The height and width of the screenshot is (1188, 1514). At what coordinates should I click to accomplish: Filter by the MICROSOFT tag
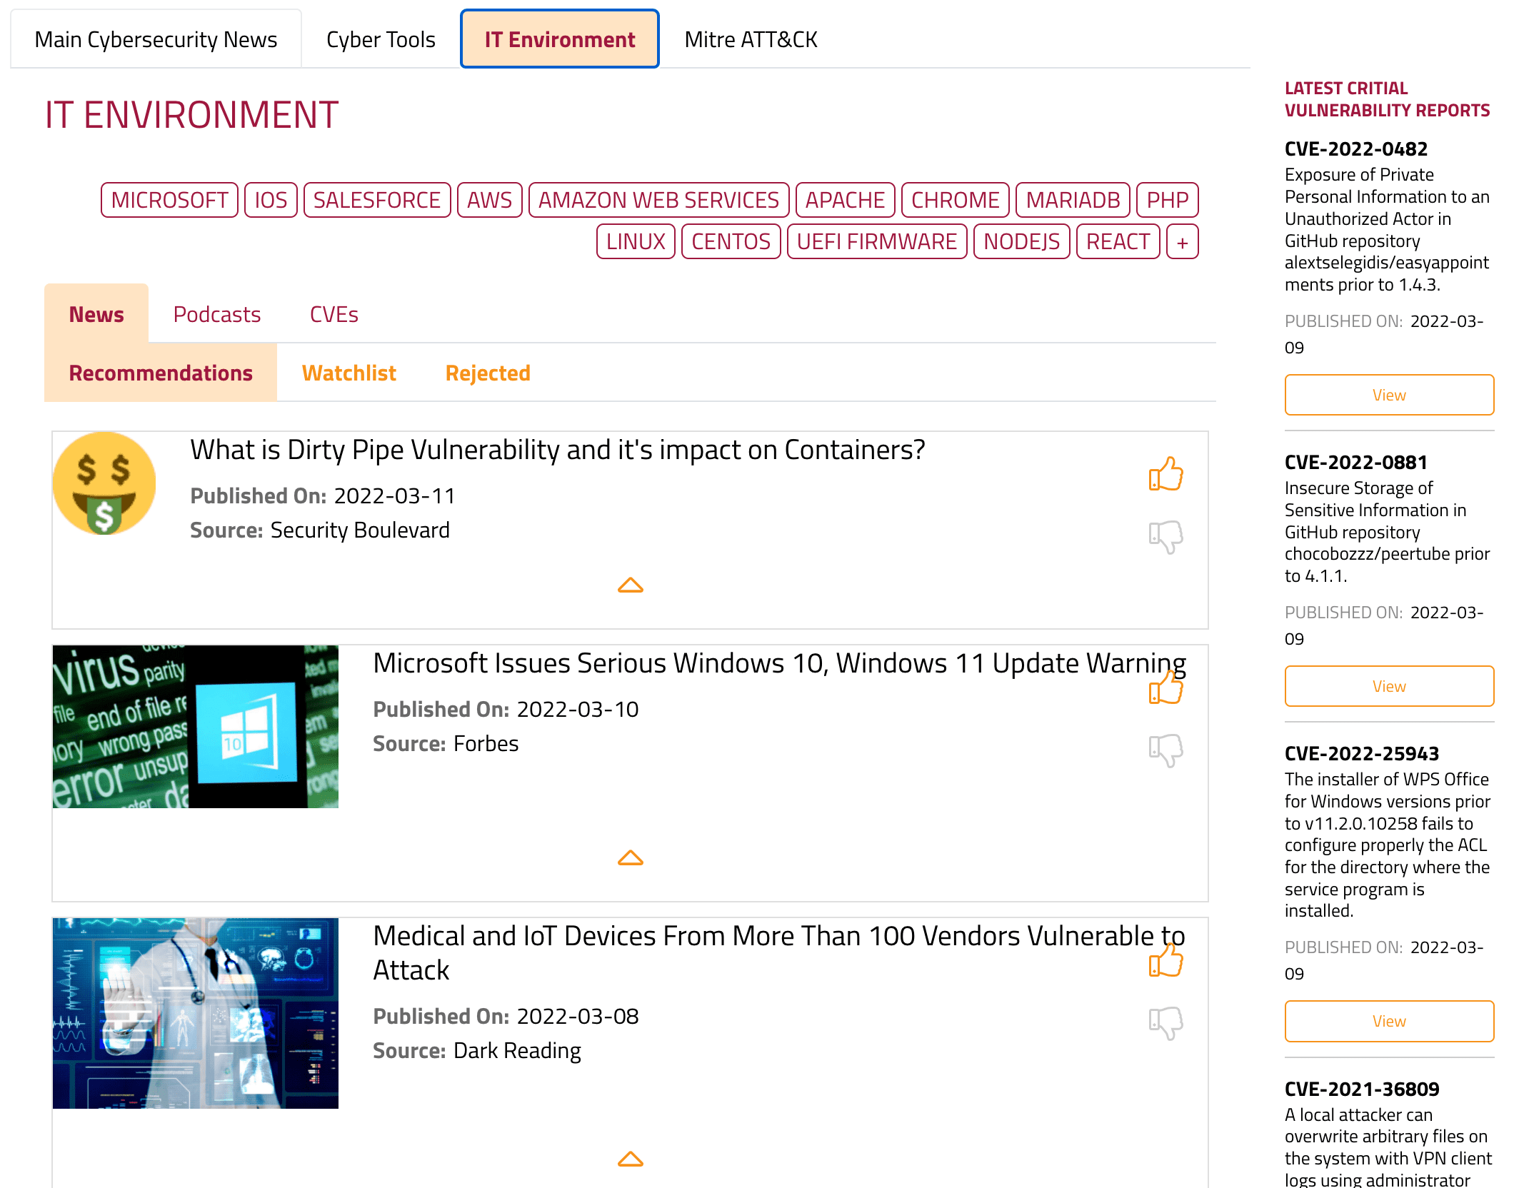click(169, 200)
